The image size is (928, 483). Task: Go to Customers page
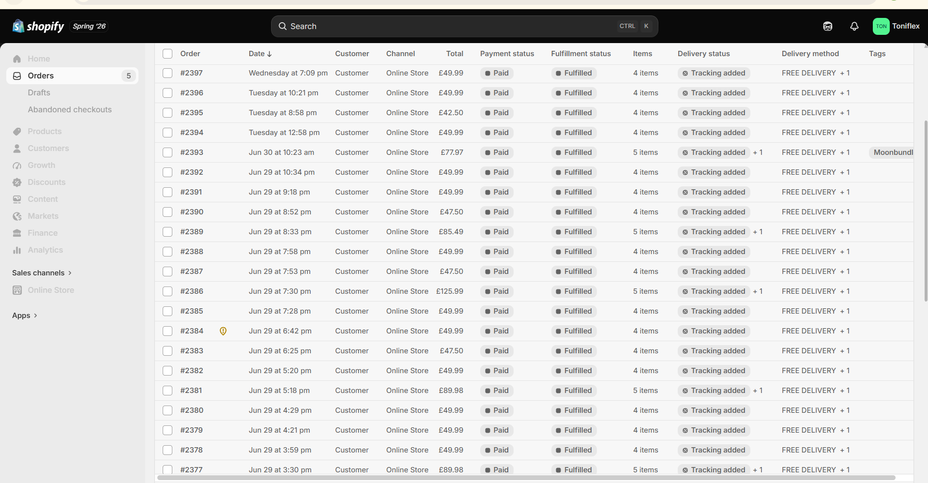pyautogui.click(x=48, y=148)
